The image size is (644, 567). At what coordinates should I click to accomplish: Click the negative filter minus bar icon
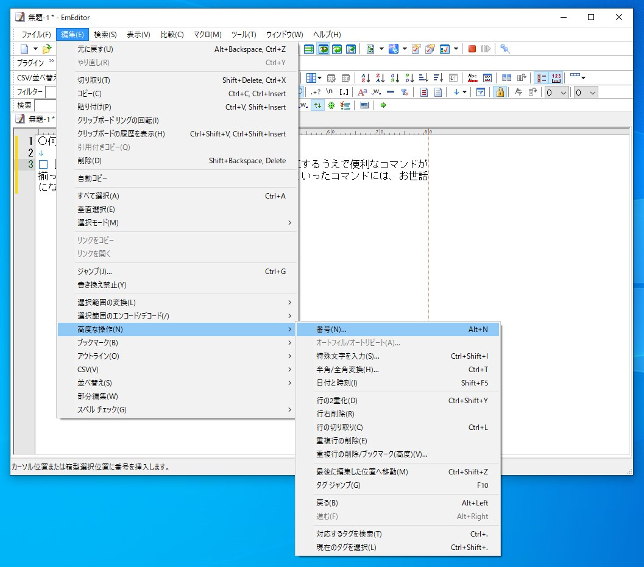pyautogui.click(x=391, y=92)
